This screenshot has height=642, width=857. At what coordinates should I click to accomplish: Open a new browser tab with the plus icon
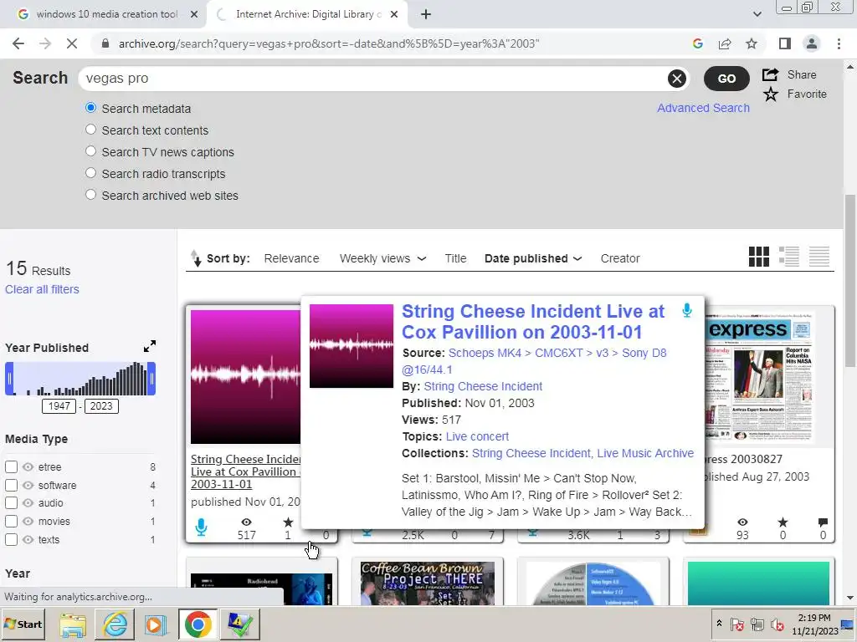point(426,14)
